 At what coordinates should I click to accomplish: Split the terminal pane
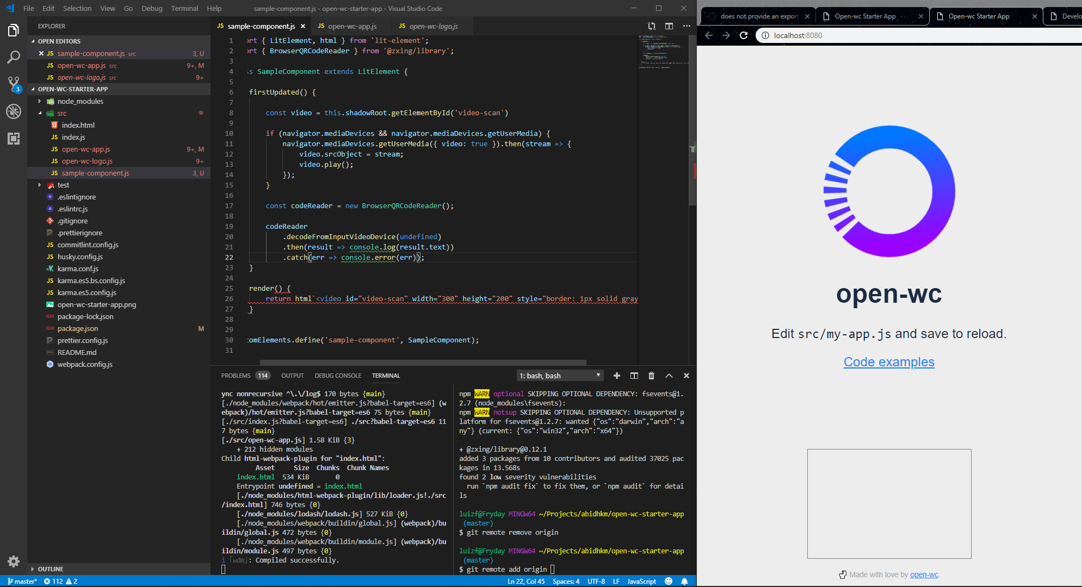click(634, 376)
